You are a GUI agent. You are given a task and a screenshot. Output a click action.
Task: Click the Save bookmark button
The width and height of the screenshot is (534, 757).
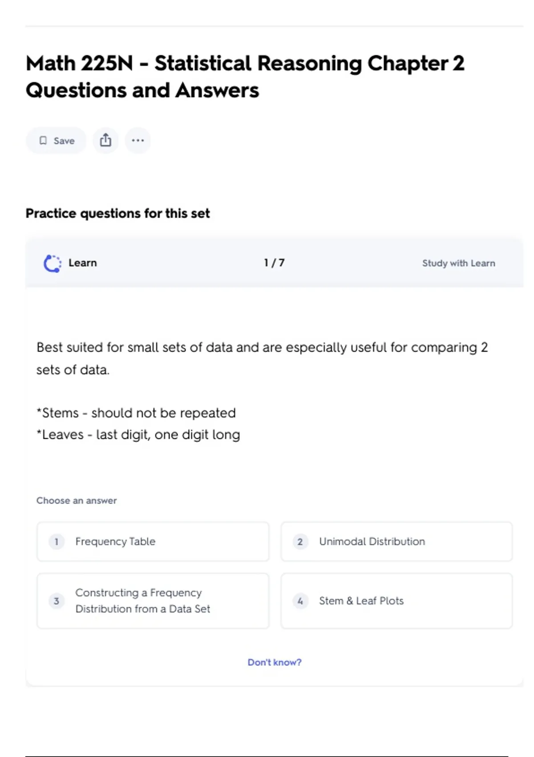(x=56, y=141)
